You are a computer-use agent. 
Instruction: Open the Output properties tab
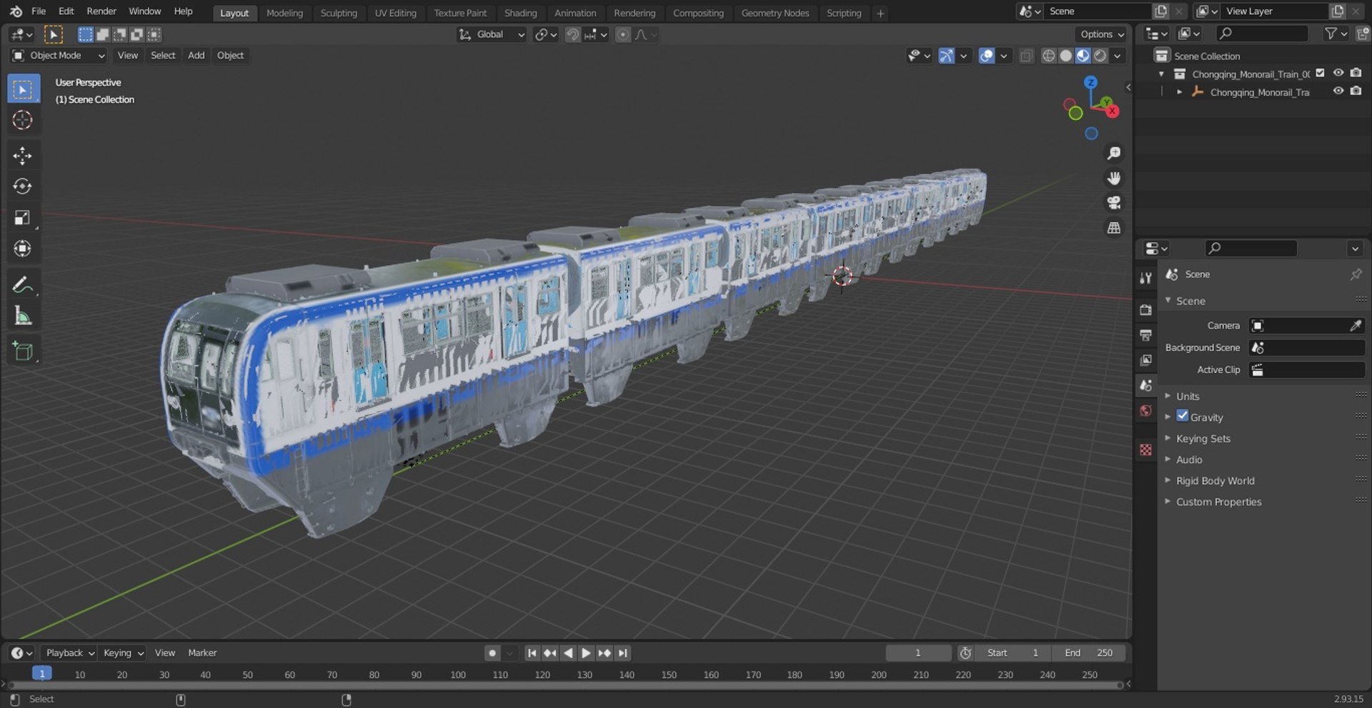point(1146,335)
